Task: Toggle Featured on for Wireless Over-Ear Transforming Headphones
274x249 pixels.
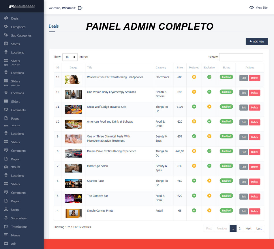Action: 194,77
